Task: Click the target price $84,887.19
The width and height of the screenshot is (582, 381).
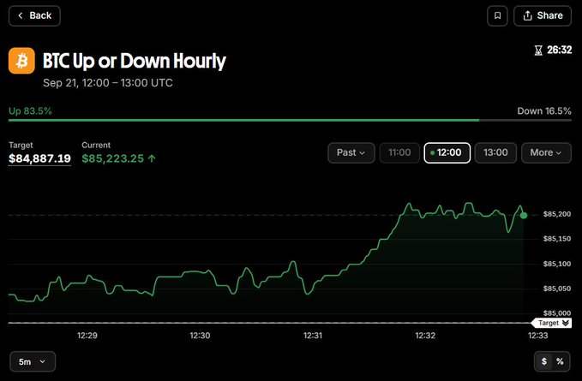Action: pyautogui.click(x=39, y=158)
